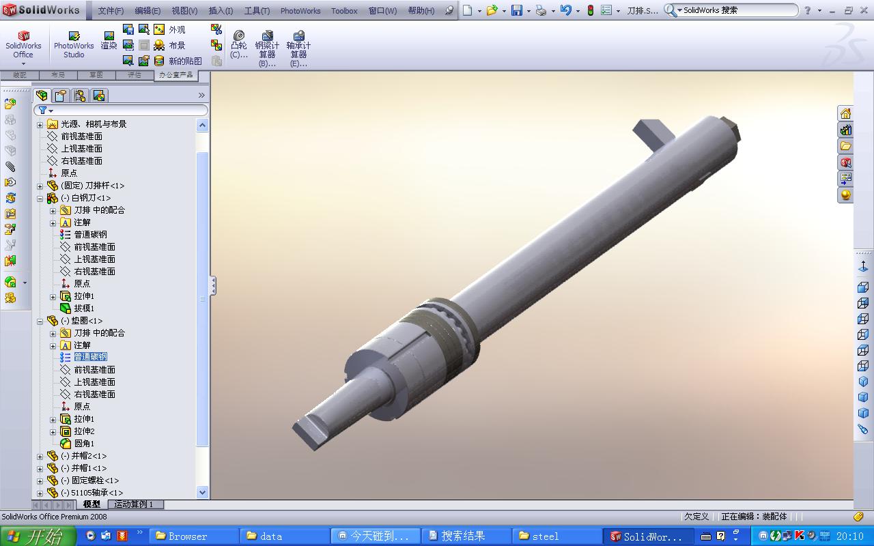Viewport: 874px width, 546px height.
Task: Select the FeatureManager design tree tab icon
Action: pos(42,96)
